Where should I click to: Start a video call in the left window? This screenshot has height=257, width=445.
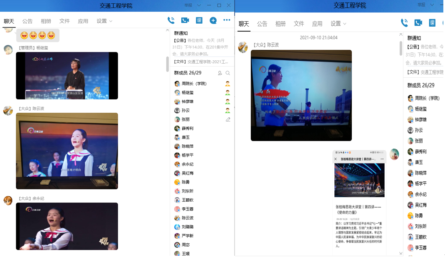coord(185,20)
